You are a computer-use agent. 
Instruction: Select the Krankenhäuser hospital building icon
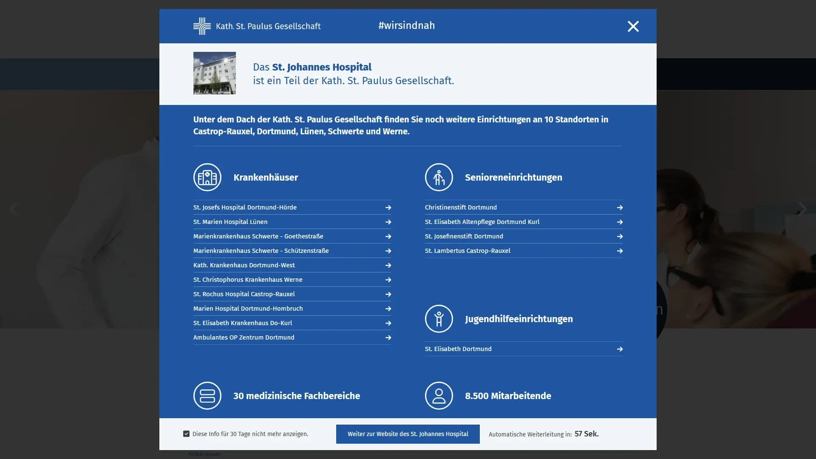(x=207, y=177)
